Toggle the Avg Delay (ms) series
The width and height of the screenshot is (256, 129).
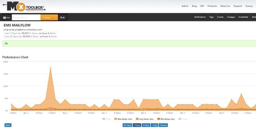pyautogui.click(x=145, y=119)
